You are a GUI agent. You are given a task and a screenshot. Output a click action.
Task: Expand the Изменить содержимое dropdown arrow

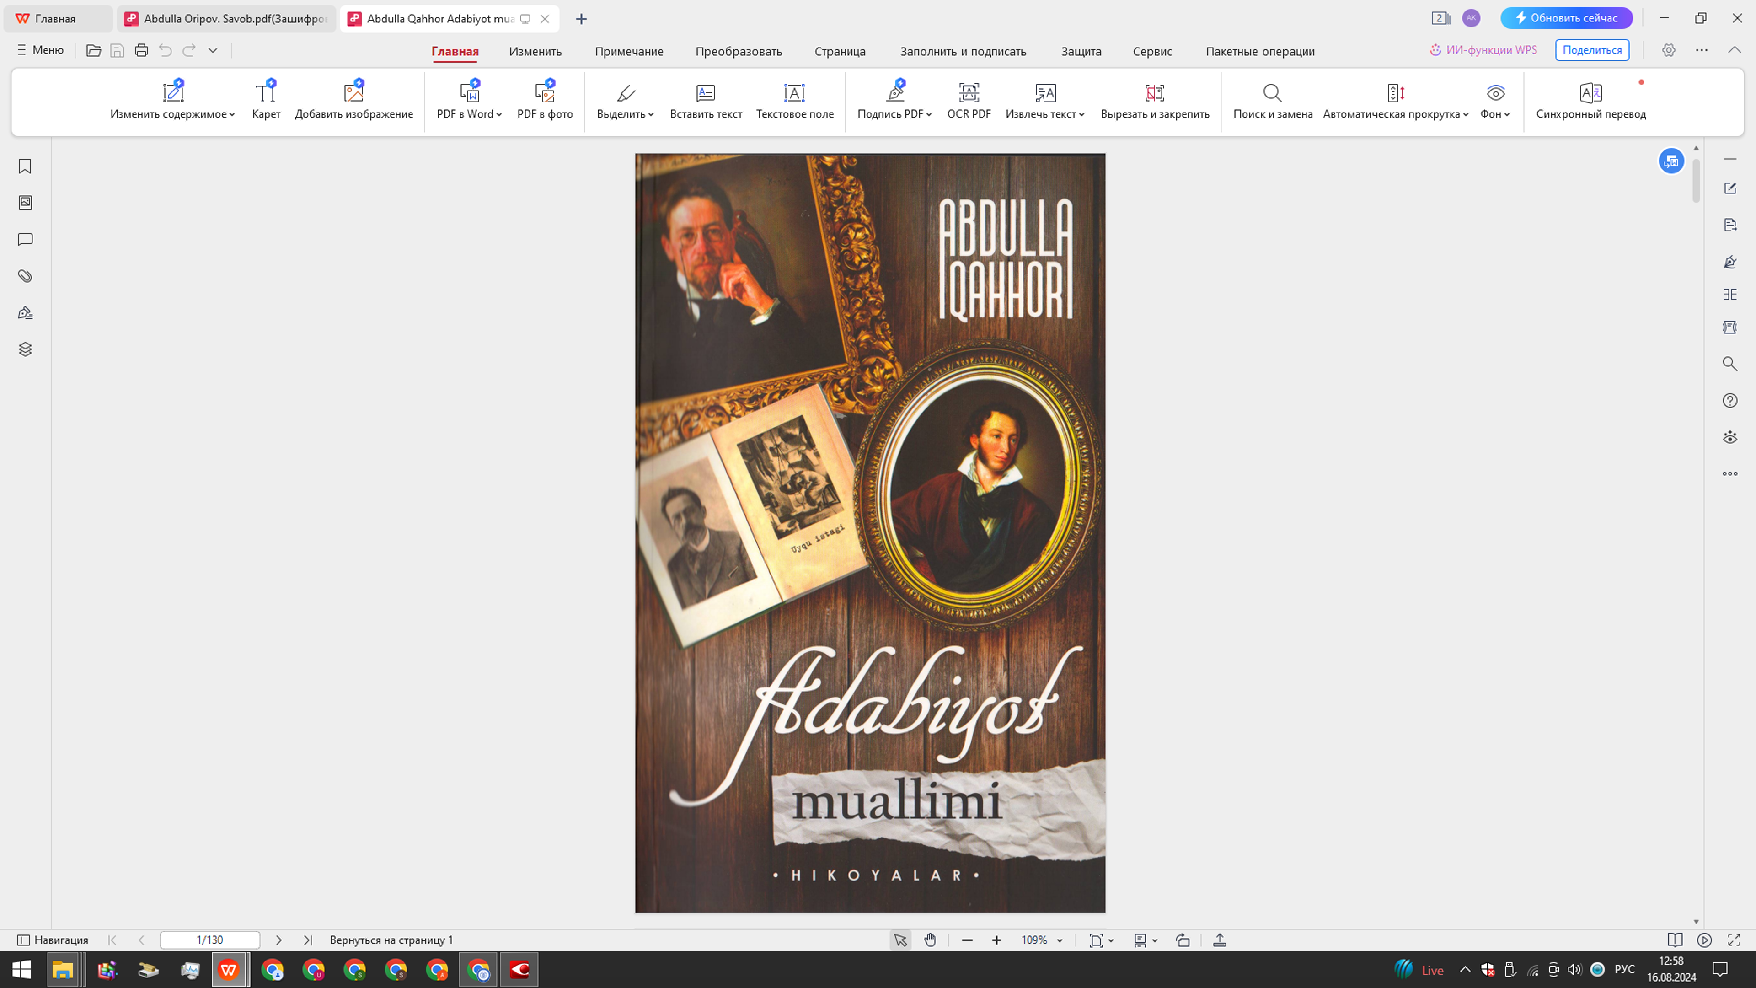[232, 114]
